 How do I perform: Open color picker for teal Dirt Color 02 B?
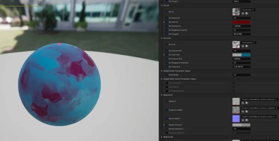pos(241,55)
